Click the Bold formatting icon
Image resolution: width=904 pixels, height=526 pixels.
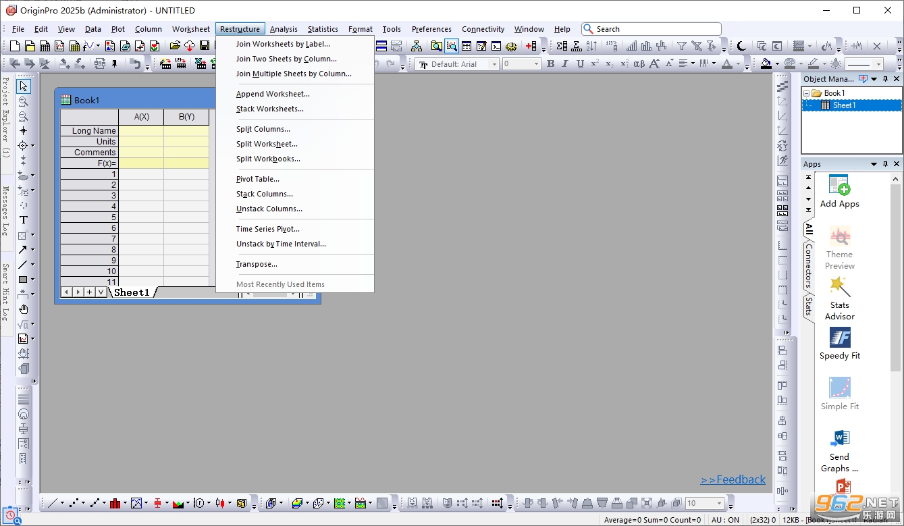pos(550,63)
